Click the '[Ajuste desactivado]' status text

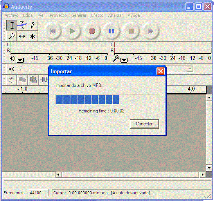[131, 193]
